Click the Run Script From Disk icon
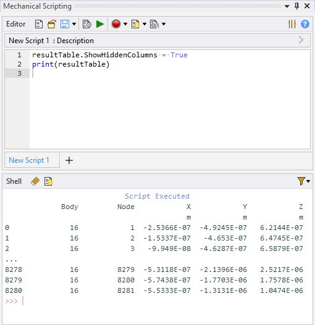The image size is (315, 325). (x=87, y=24)
